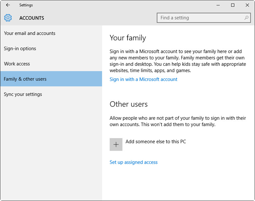Open 'Your email and accounts' section

[30, 33]
